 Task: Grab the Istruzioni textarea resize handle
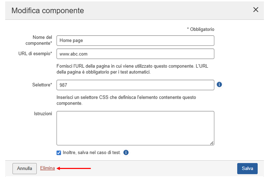[x=212, y=143]
